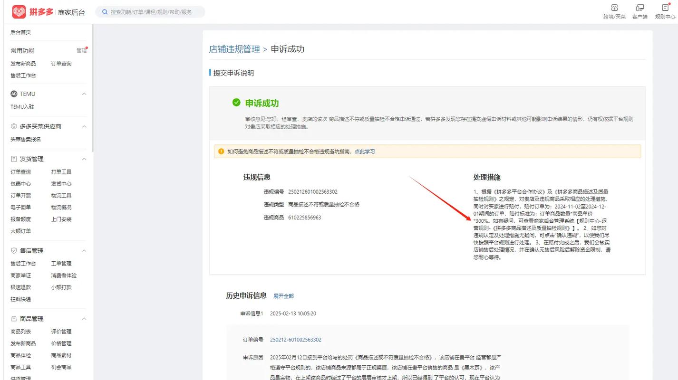This screenshot has width=678, height=380.
Task: Open 电子面单 in the sidebar
Action: point(20,208)
